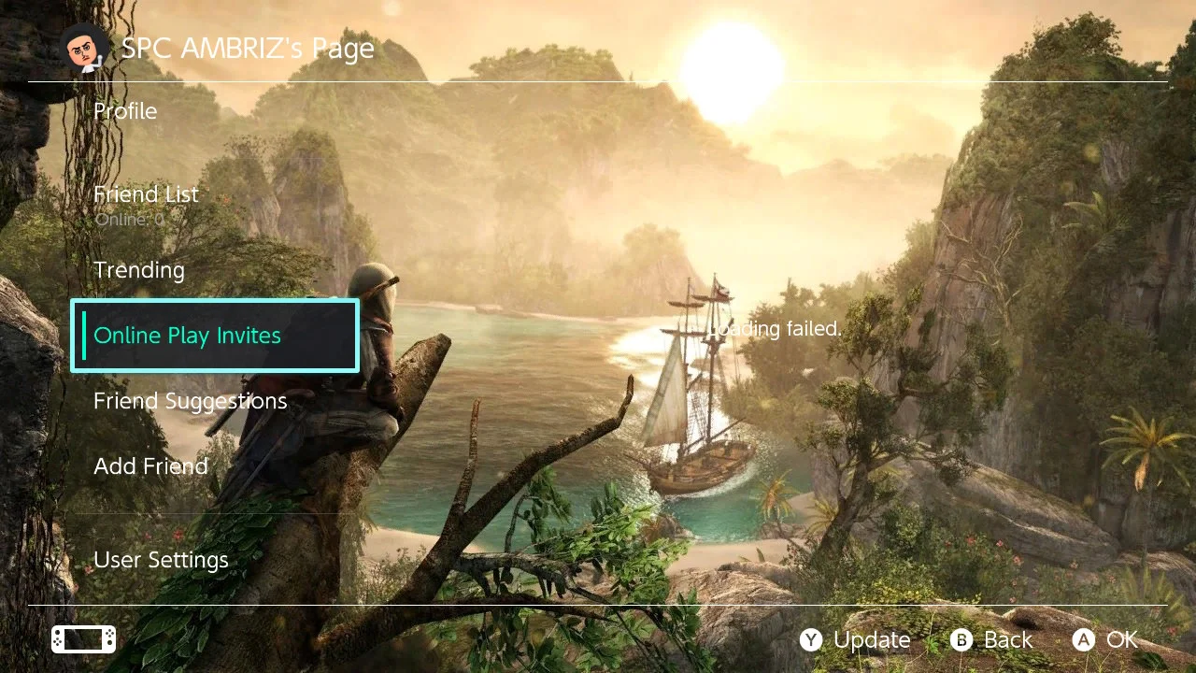The height and width of the screenshot is (673, 1196).
Task: Click the divider line above User Settings
Action: tap(215, 513)
